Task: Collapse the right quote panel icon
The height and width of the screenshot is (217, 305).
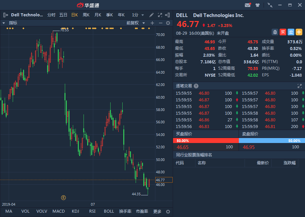Action: point(167,15)
